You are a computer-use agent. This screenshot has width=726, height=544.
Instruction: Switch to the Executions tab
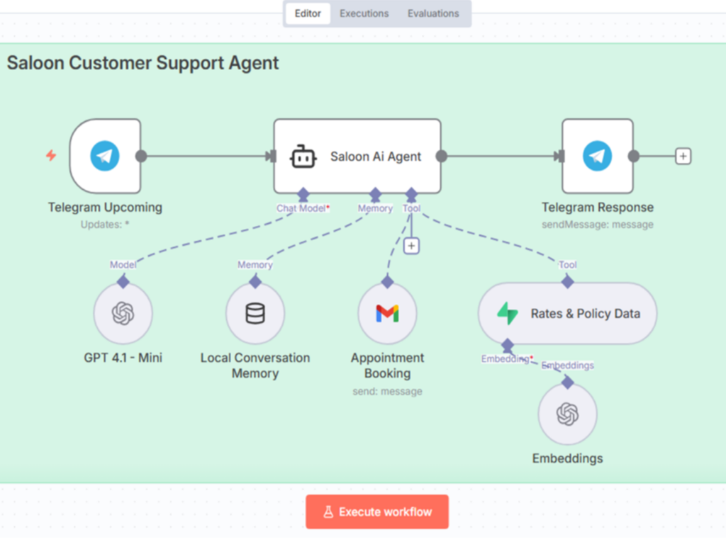pyautogui.click(x=364, y=13)
